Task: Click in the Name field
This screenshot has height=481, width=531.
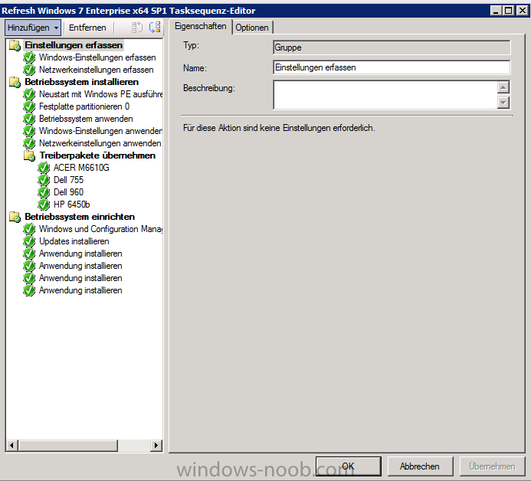Action: pyautogui.click(x=392, y=67)
